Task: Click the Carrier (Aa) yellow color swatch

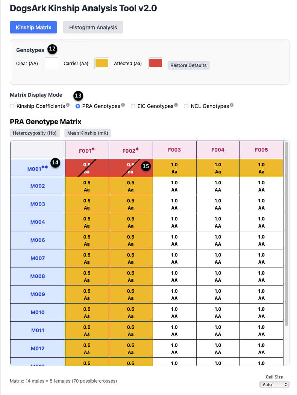Action: coord(102,63)
